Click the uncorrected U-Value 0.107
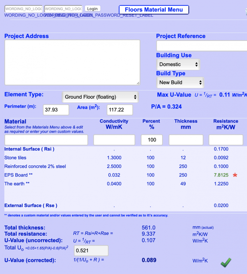 [149, 240]
